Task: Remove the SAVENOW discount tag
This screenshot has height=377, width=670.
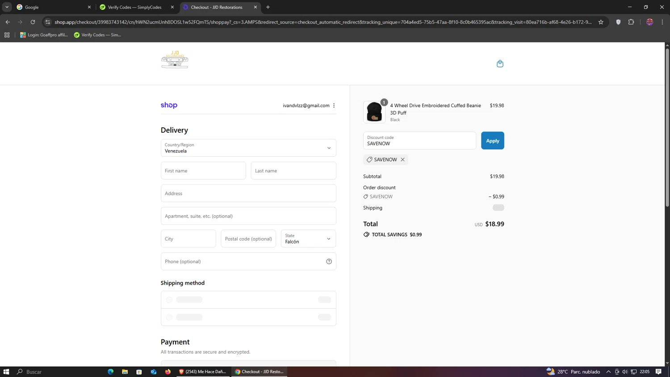Action: 402,159
